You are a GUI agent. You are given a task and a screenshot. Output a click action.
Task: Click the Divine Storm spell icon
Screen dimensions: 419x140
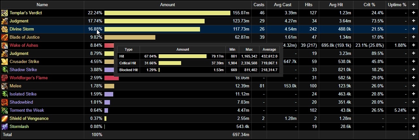point(5,29)
